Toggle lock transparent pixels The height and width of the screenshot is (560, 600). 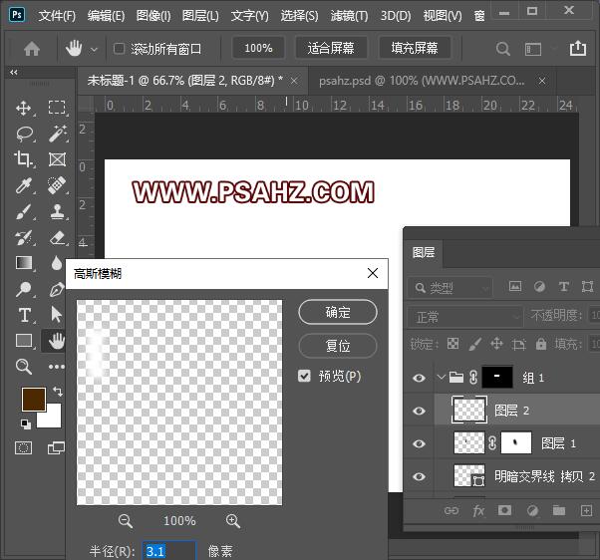coord(453,344)
